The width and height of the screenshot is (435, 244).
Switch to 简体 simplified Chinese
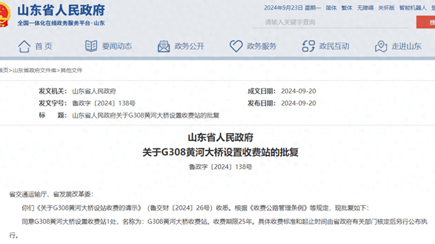point(331,8)
